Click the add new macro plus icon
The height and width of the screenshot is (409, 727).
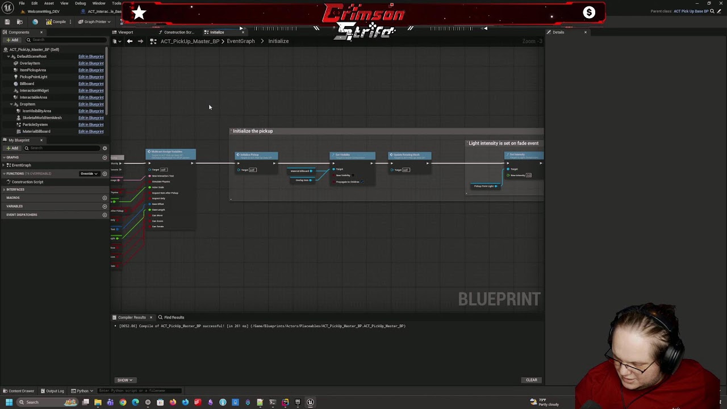[105, 198]
